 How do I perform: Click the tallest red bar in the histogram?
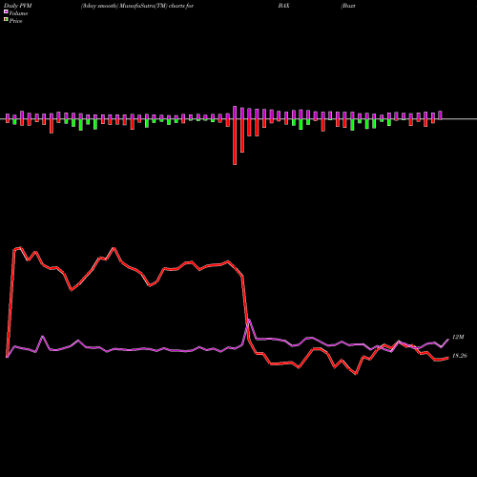235,142
